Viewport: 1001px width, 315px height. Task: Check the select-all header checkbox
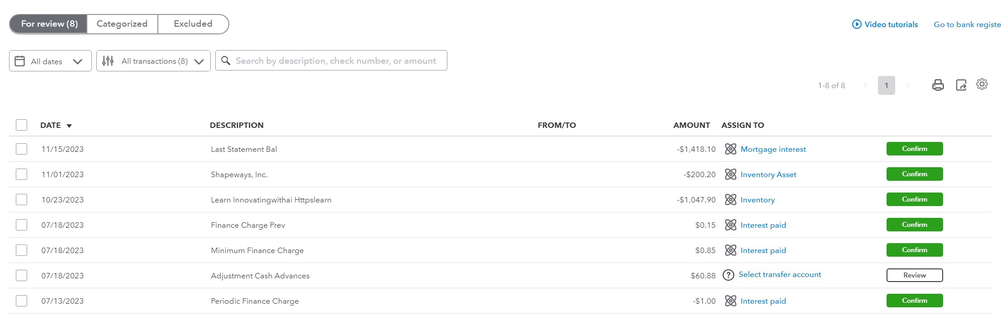21,125
